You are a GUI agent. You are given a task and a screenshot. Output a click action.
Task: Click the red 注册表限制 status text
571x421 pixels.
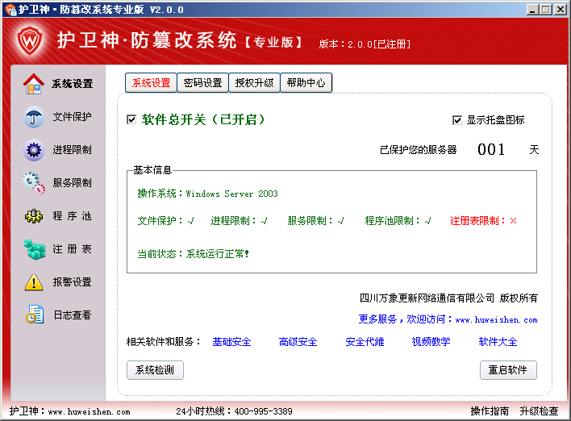click(483, 221)
